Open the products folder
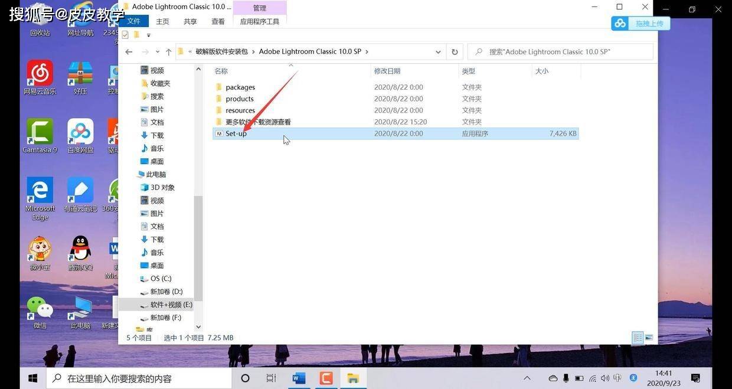 (x=240, y=99)
